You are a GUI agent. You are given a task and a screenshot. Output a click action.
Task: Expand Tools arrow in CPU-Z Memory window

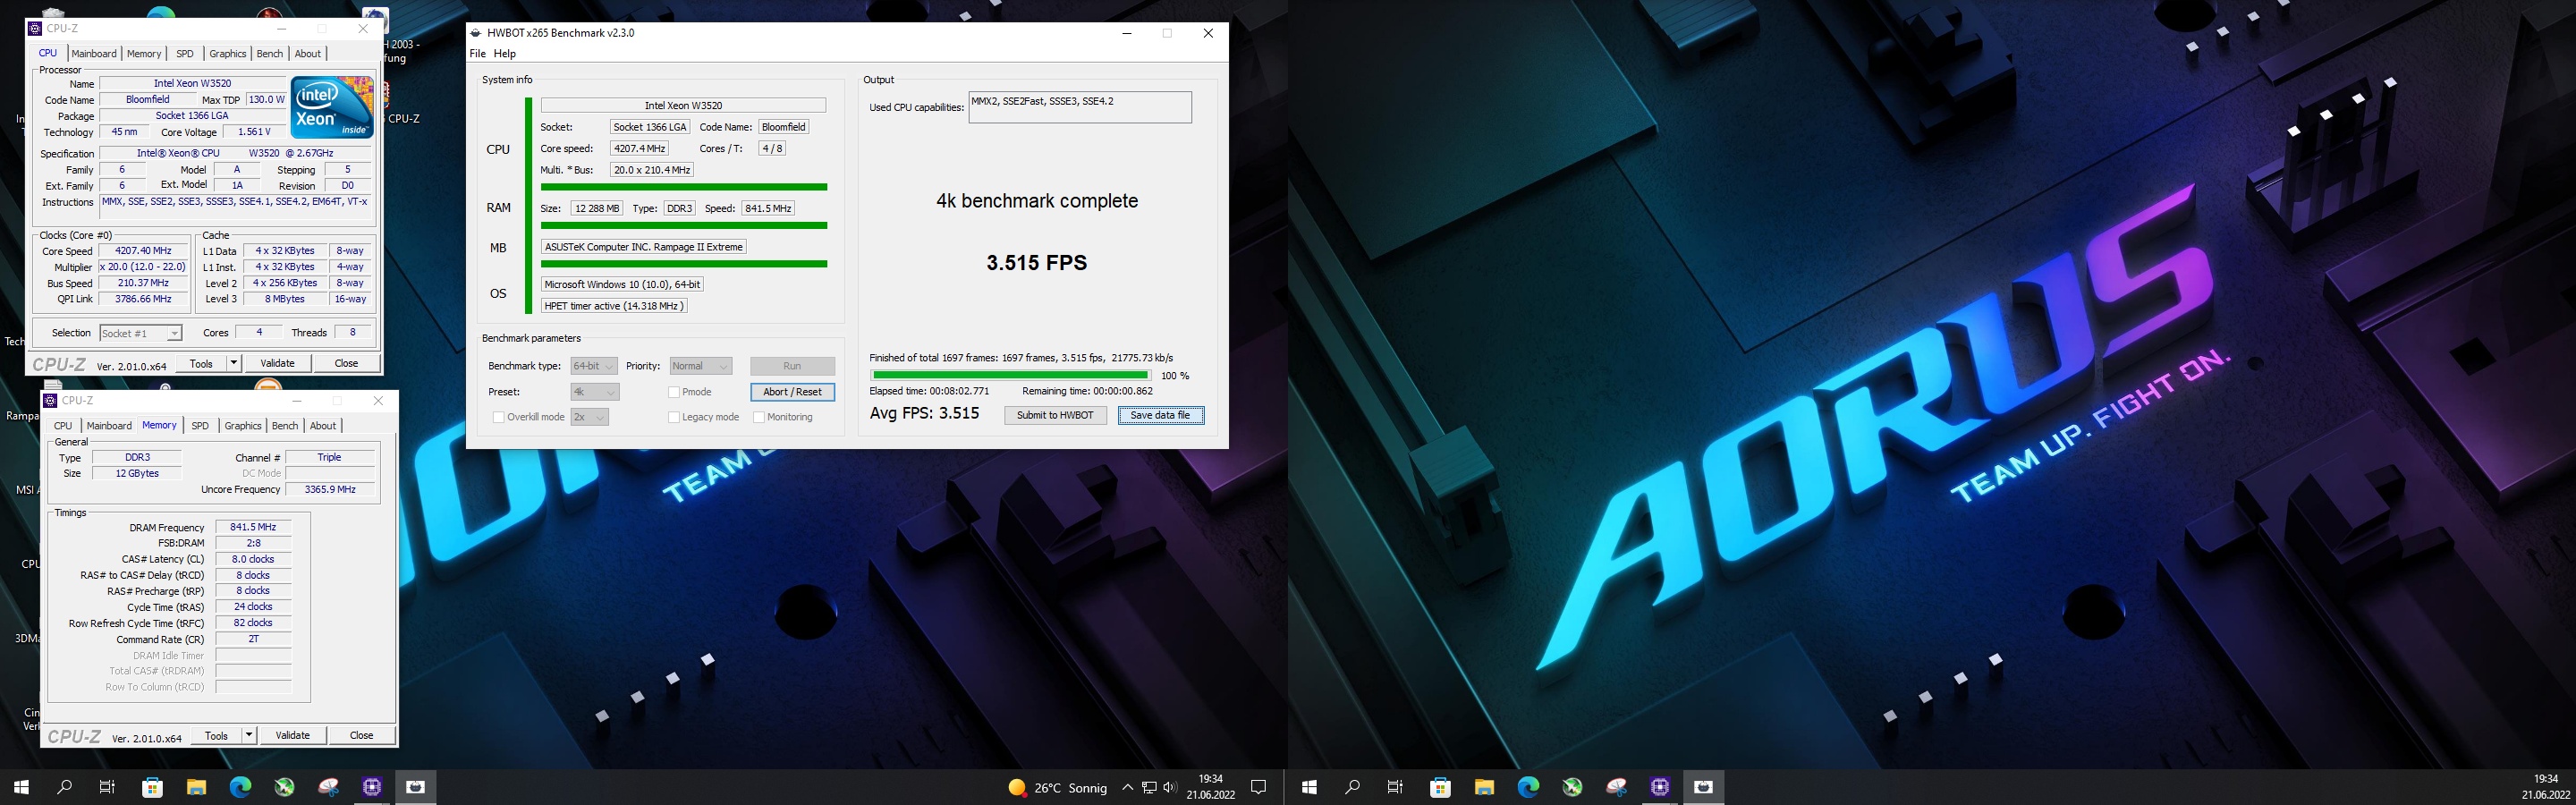[249, 735]
